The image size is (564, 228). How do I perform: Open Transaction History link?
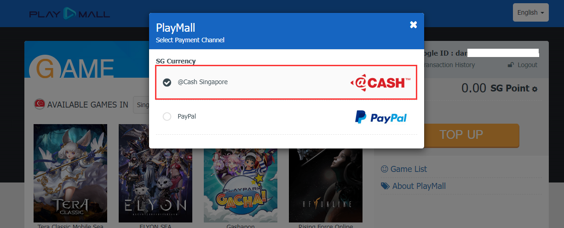tap(449, 65)
